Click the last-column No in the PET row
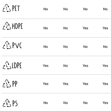Image resolution: width=111 pixels, height=111 pixels. click(x=105, y=9)
